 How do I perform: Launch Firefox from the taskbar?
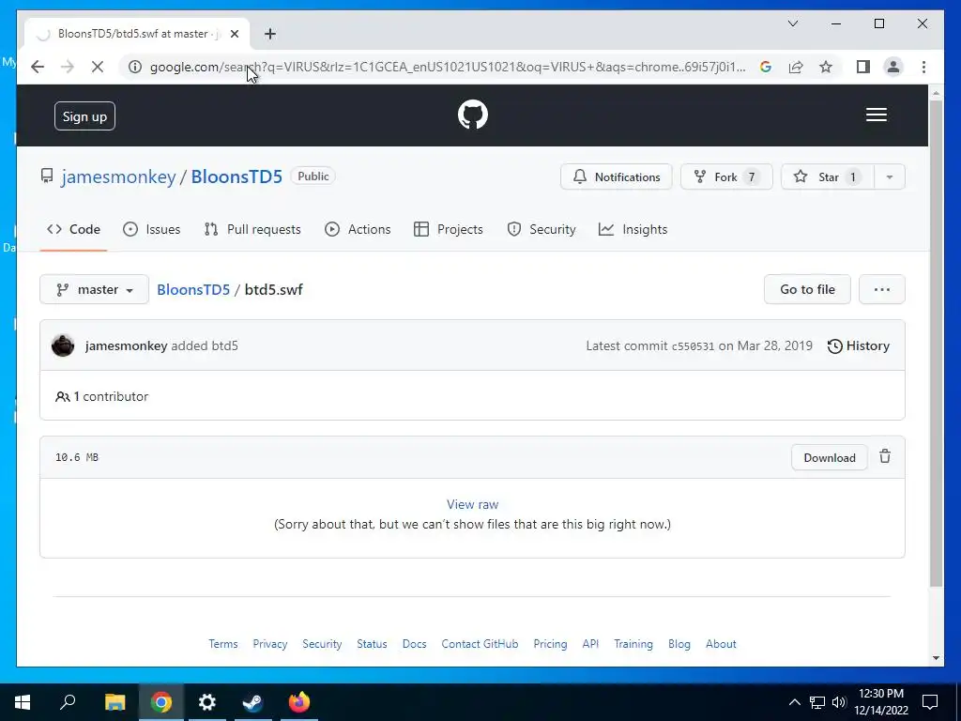299,702
